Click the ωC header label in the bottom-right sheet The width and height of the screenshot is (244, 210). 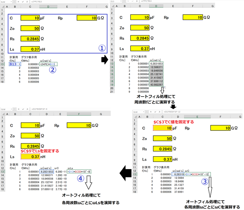187,171
